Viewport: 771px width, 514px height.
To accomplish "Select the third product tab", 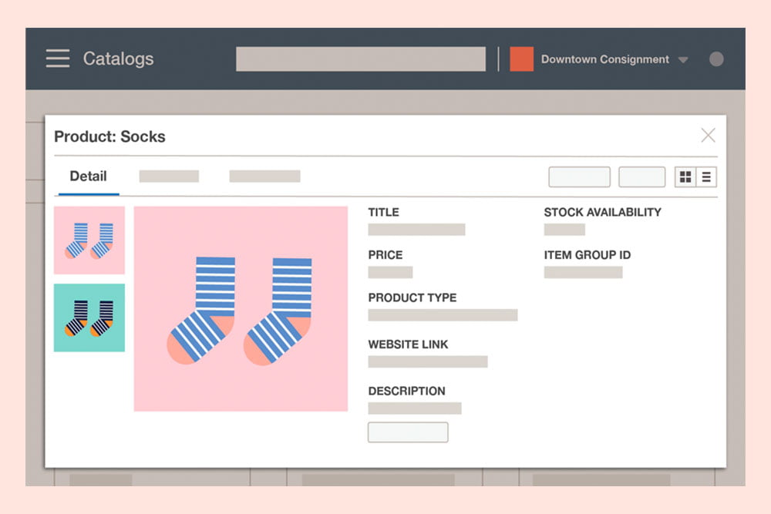I will pos(263,176).
